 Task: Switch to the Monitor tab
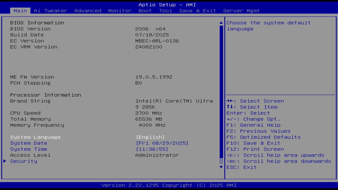click(120, 11)
